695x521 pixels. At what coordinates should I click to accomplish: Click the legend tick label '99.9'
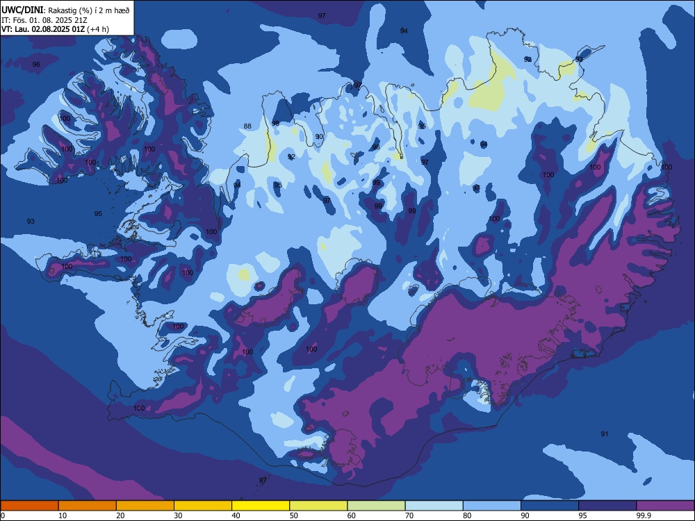644,515
